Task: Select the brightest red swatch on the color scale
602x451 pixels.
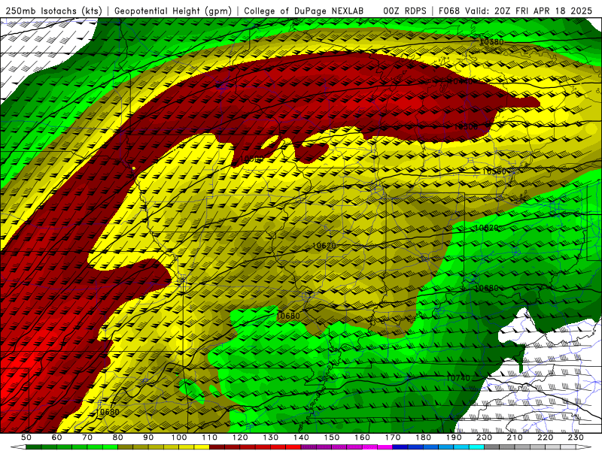Action: (293, 447)
